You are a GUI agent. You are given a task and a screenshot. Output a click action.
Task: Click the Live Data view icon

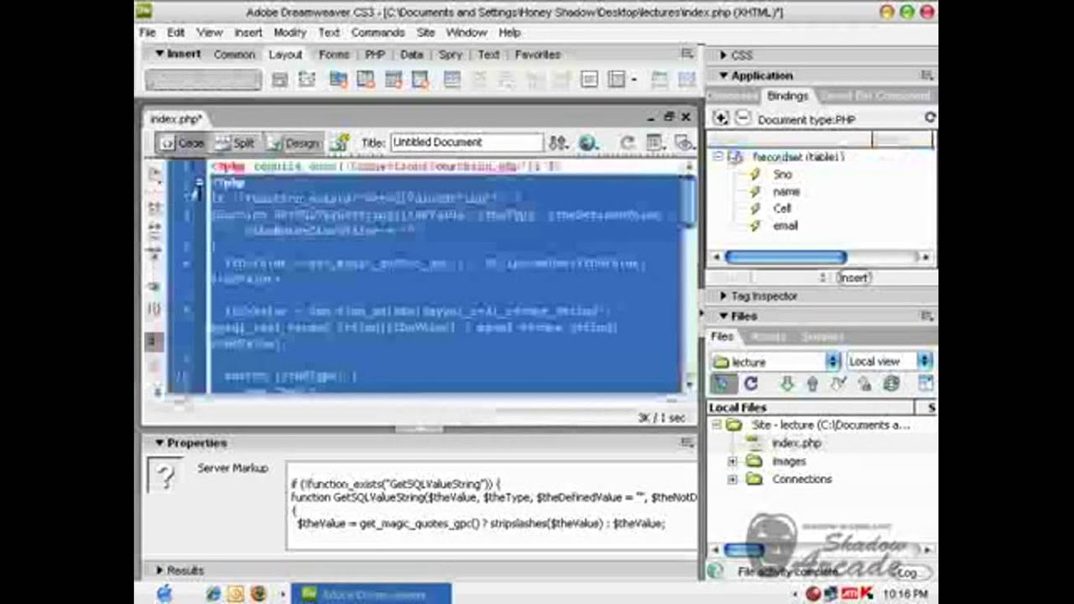tap(339, 143)
